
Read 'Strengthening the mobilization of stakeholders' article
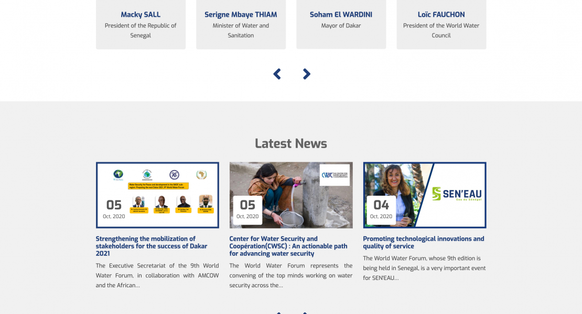[x=152, y=246]
